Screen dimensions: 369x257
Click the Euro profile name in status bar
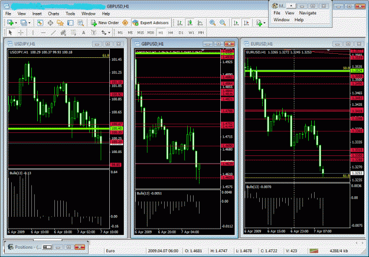tap(110, 251)
